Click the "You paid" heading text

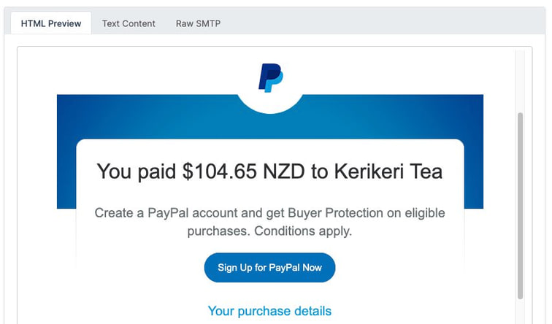point(137,171)
